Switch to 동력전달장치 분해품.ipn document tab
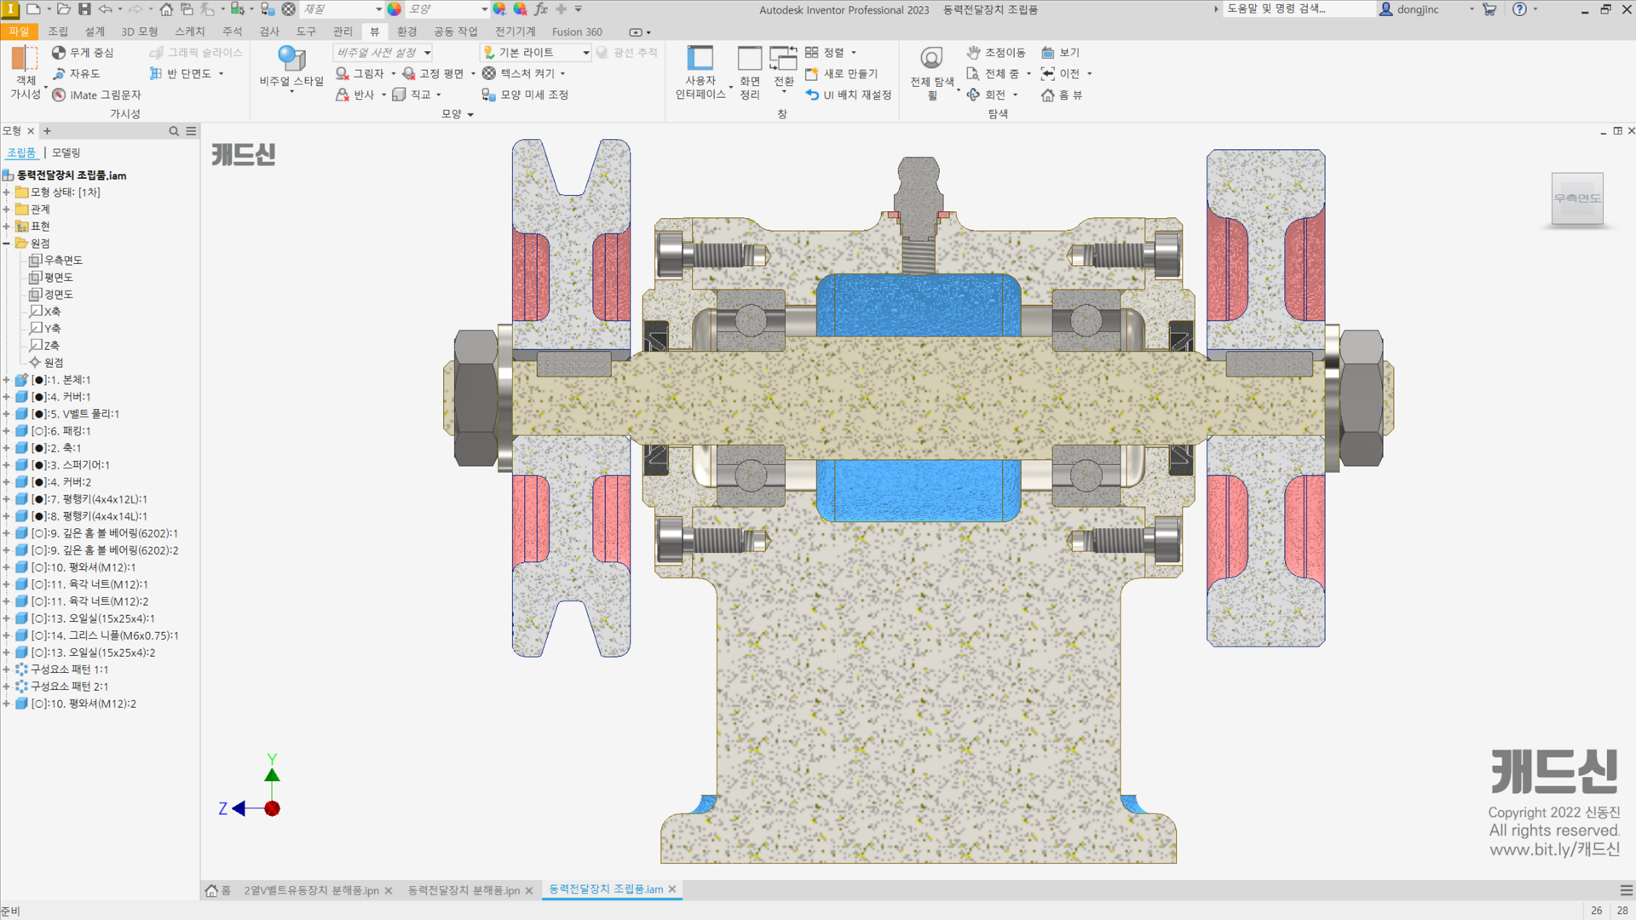Screen dimensions: 1636x920 click(x=464, y=890)
